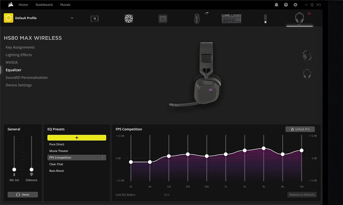343x205 pixels.
Task: Select the keyboard device icon
Action: (231, 19)
